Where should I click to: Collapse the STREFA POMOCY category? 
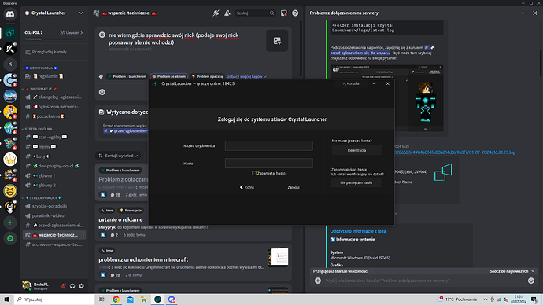(42, 198)
